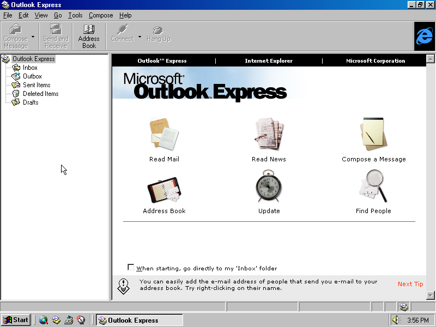Click the Windows Start button
Screen dimensions: 436x327
tap(16, 320)
